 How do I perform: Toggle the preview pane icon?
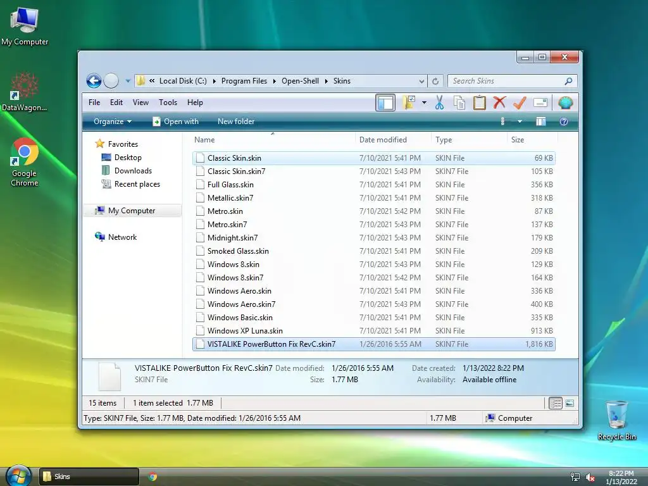pos(541,121)
